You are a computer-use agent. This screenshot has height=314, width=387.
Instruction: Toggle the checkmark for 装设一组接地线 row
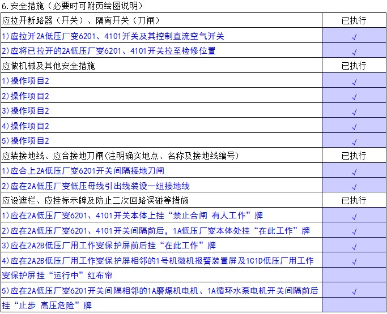tap(354, 186)
